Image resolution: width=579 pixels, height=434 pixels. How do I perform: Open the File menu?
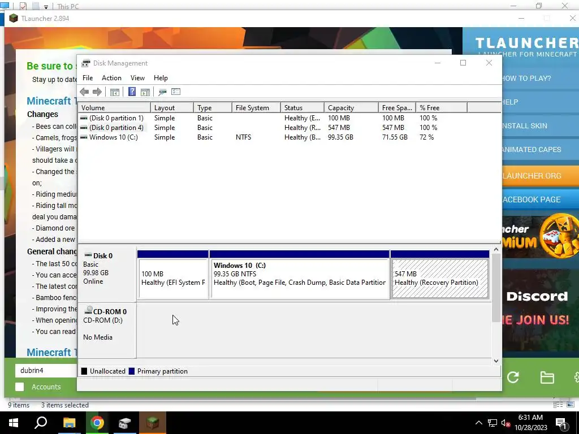[88, 78]
